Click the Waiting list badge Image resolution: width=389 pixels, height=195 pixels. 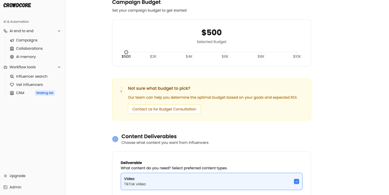coord(45,93)
